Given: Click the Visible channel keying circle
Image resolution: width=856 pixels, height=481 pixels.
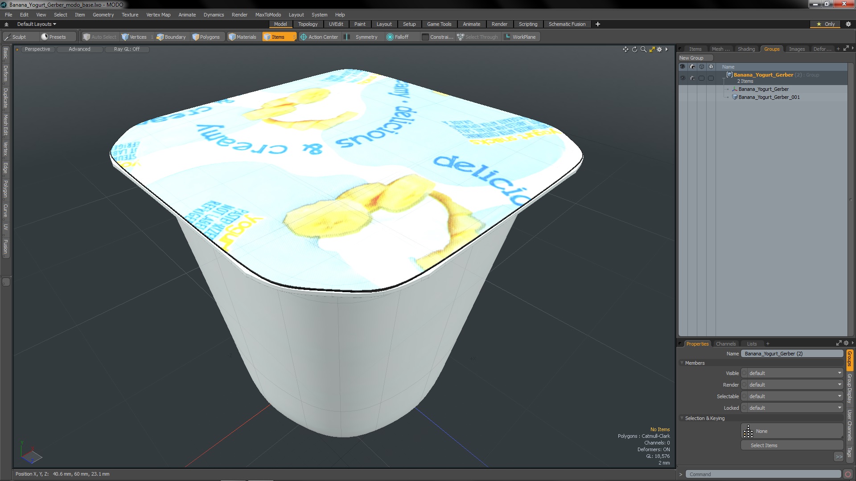Looking at the screenshot, I should [744, 373].
